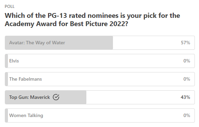Viewport: 199px width, 127px height.
Task: Click the poll question heading about Best Picture
Action: pyautogui.click(x=92, y=20)
